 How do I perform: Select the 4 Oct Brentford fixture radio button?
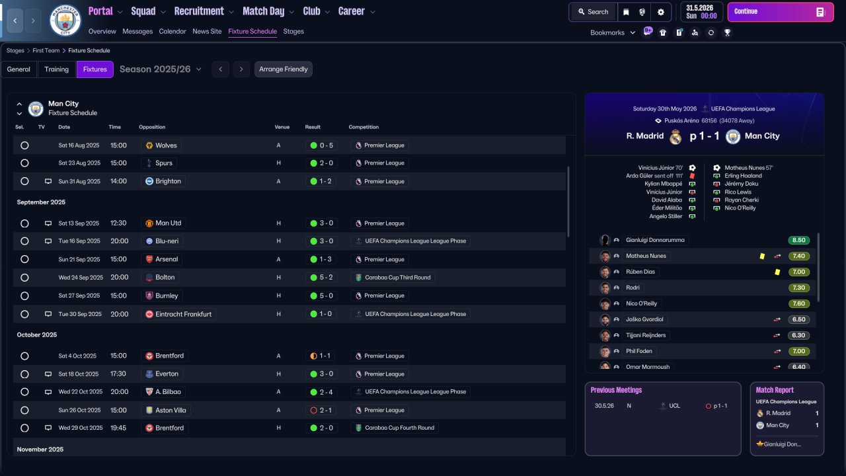click(24, 356)
